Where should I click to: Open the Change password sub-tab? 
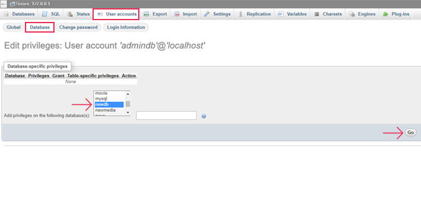pyautogui.click(x=78, y=27)
